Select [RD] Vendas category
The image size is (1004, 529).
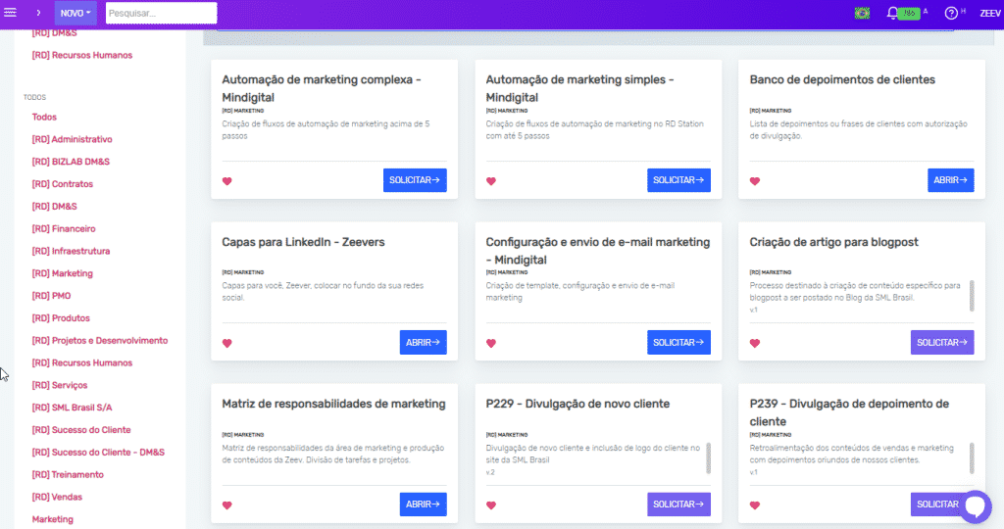pos(57,497)
